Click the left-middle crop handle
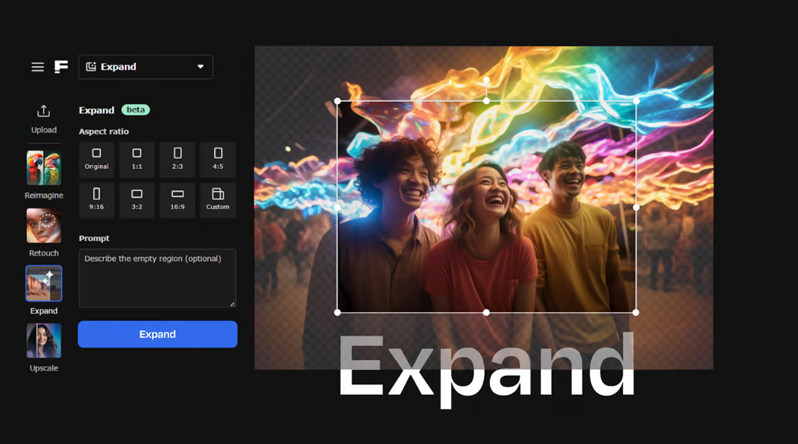Image resolution: width=798 pixels, height=444 pixels. click(x=337, y=207)
